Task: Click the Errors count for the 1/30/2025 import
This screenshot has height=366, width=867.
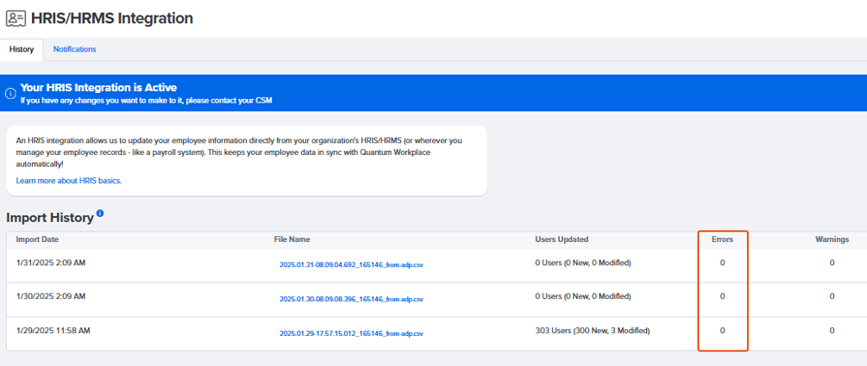Action: (x=722, y=296)
